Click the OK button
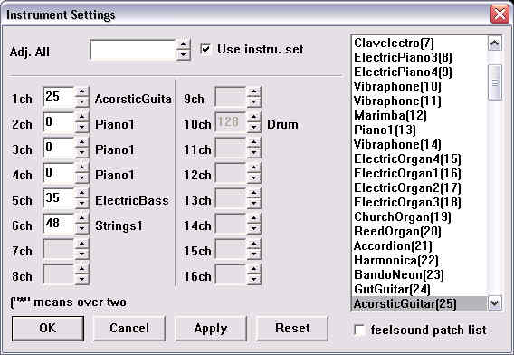514x355 pixels. pos(48,328)
